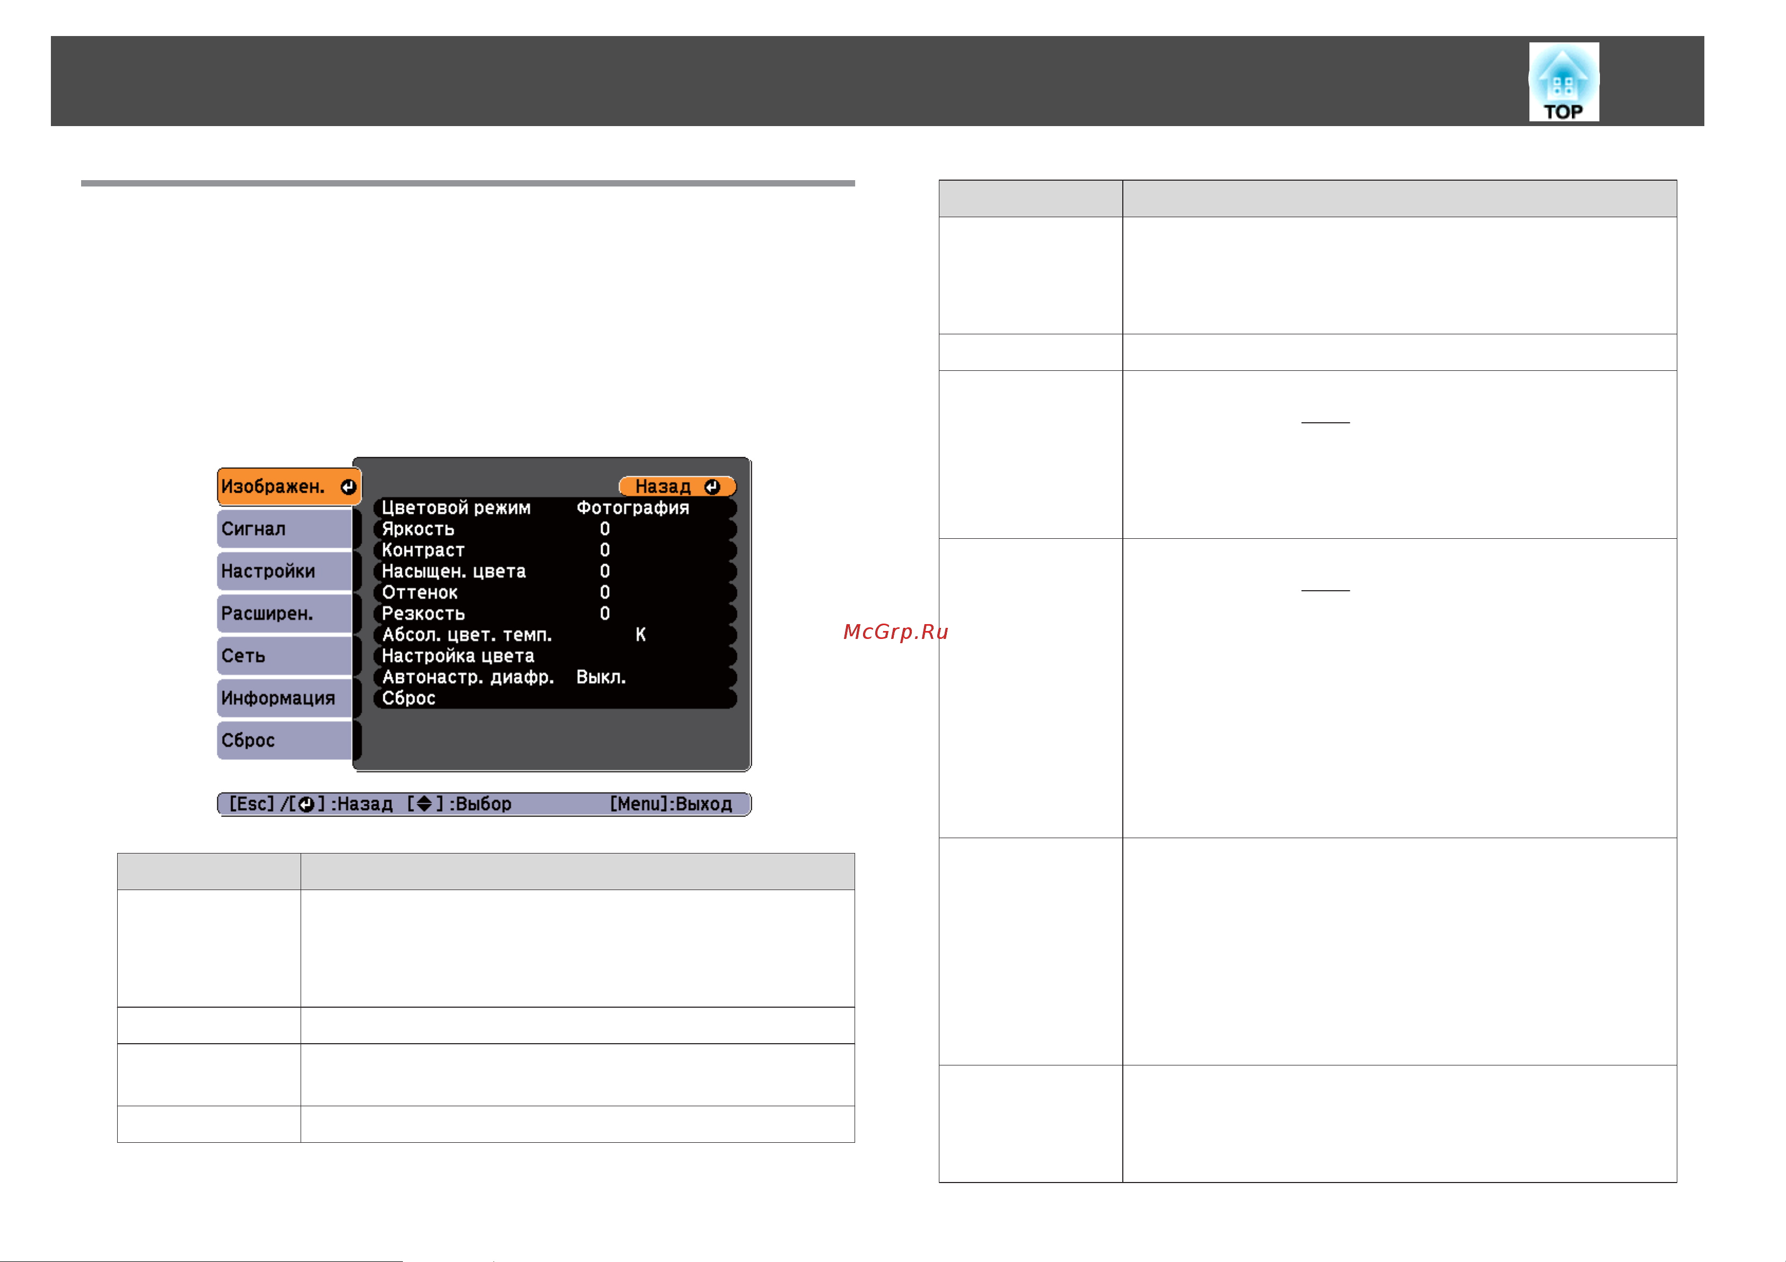Open the Информация menu tab
This screenshot has width=1786, height=1262.
pyautogui.click(x=284, y=698)
